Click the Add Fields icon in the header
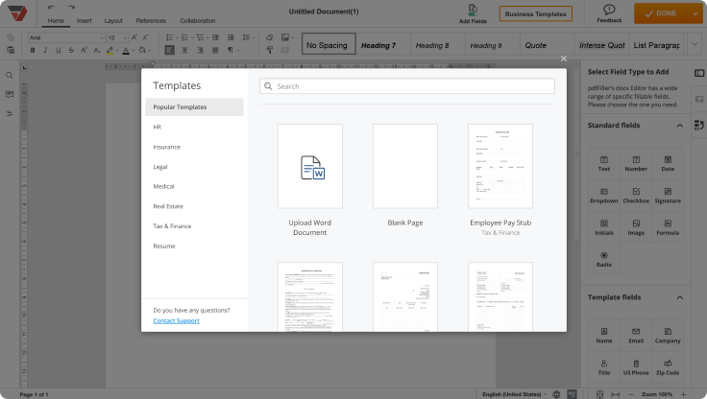This screenshot has height=399, width=707. [472, 9]
